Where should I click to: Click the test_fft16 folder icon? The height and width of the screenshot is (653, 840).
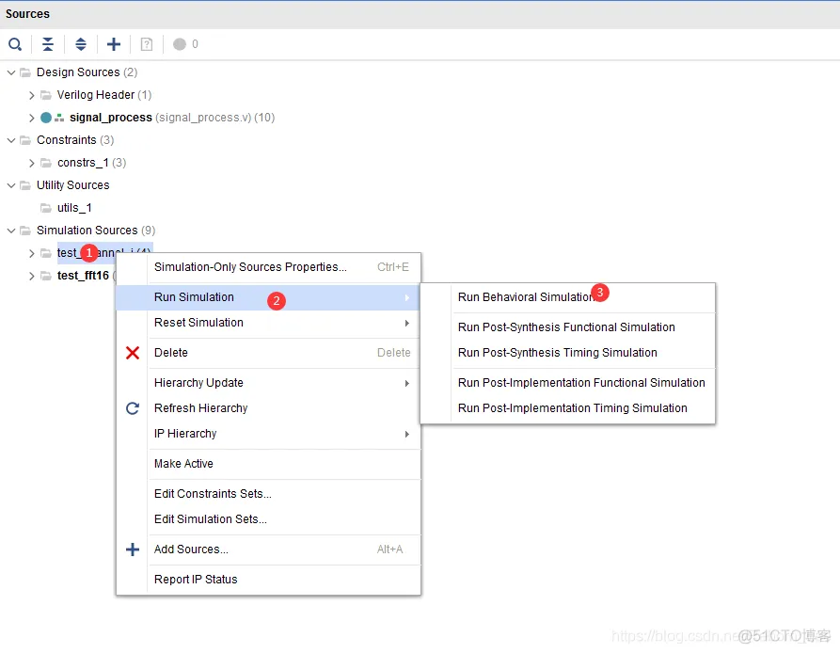[46, 276]
